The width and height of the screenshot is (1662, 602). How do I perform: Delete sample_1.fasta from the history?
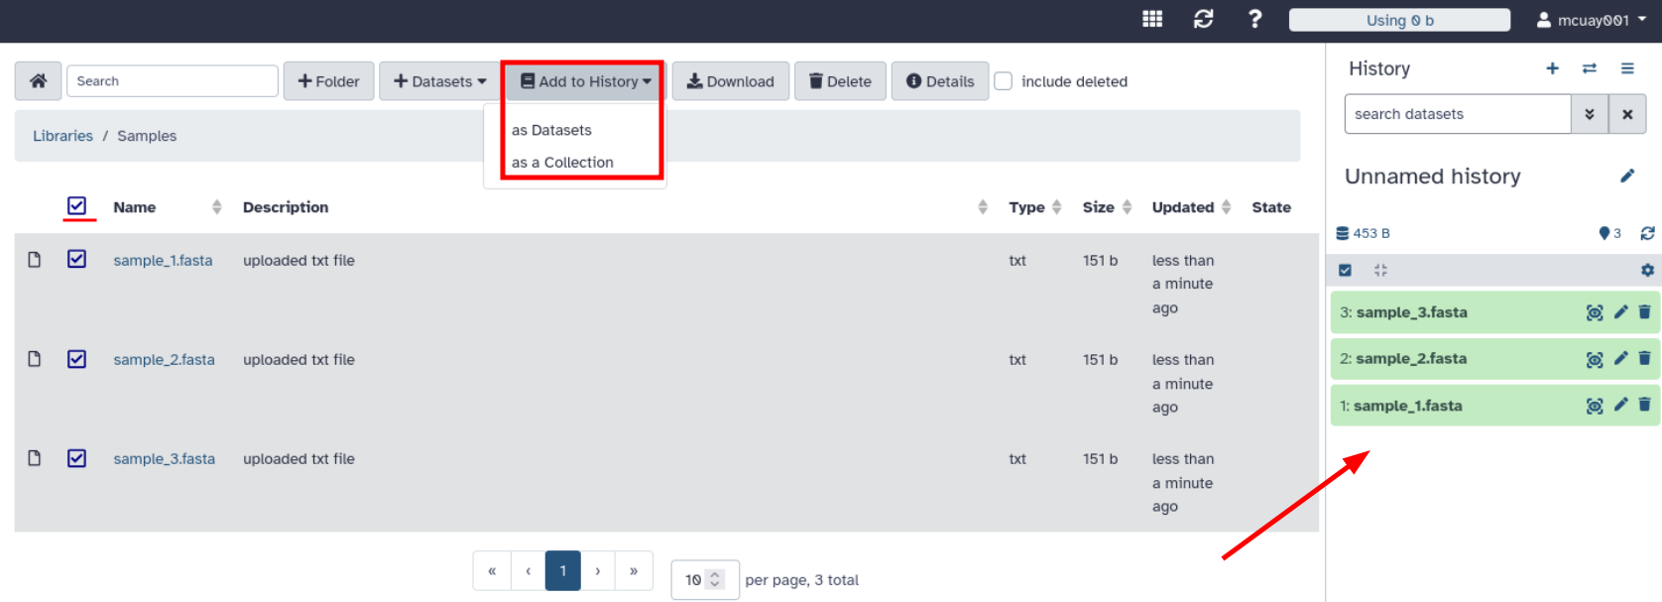point(1644,405)
